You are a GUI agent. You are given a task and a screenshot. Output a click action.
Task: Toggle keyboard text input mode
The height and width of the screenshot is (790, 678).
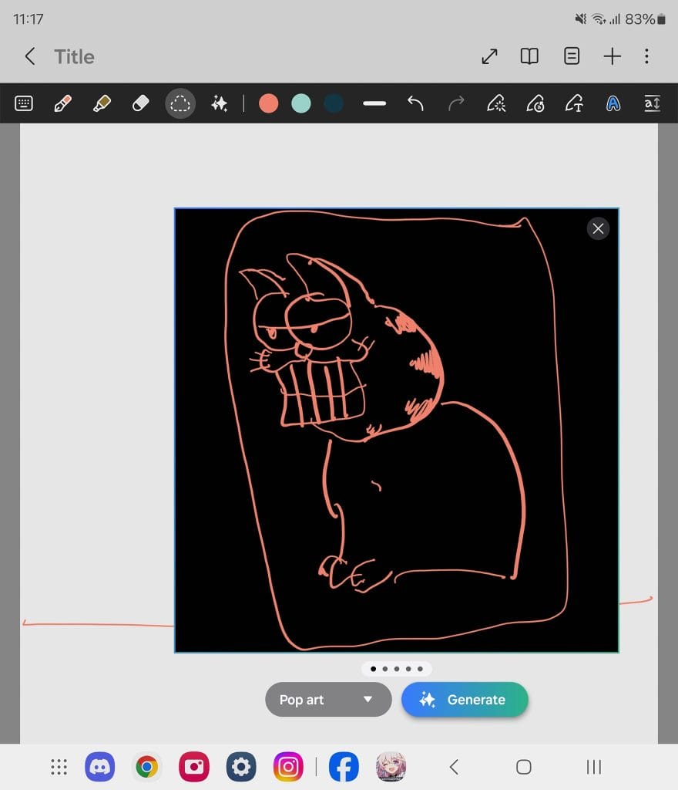(24, 103)
